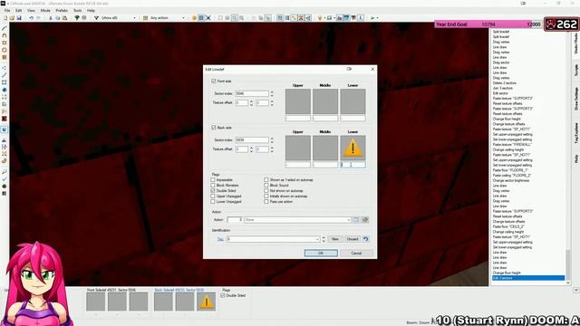The height and width of the screenshot is (326, 580).
Task: Click front Sector index spinner arrows
Action: pyautogui.click(x=272, y=94)
